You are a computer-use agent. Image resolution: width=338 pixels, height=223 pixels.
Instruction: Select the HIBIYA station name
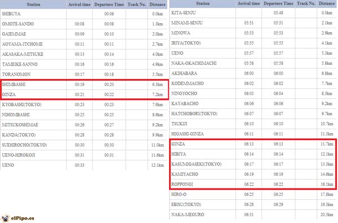[179, 154]
